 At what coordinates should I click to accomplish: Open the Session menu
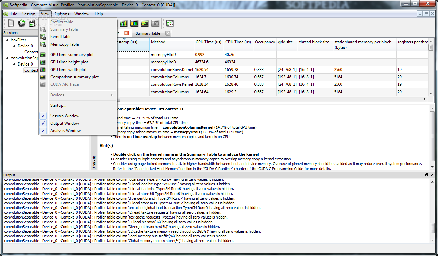[29, 14]
